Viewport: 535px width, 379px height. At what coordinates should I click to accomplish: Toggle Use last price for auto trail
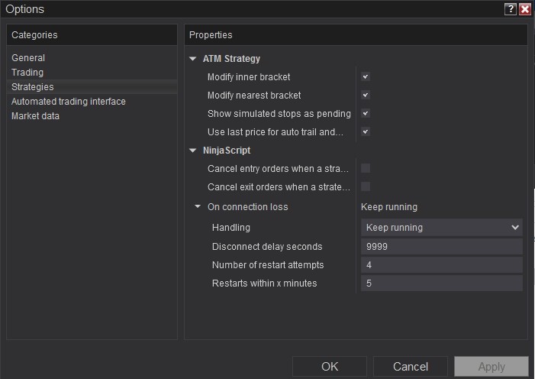tap(366, 132)
